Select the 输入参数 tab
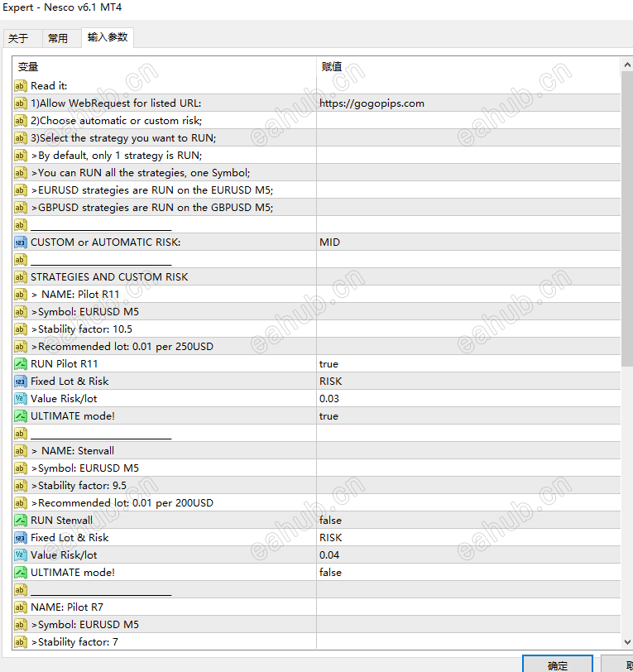The height and width of the screenshot is (672, 633). click(x=108, y=37)
